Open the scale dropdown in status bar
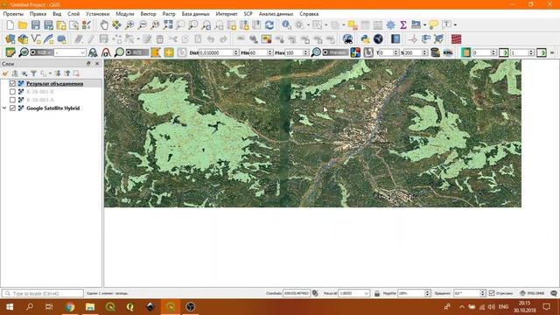Viewport: 560px width, 315px height. coord(366,293)
